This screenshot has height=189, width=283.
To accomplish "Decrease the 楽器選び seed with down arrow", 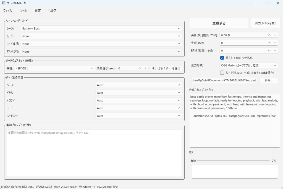I will point(145,68).
